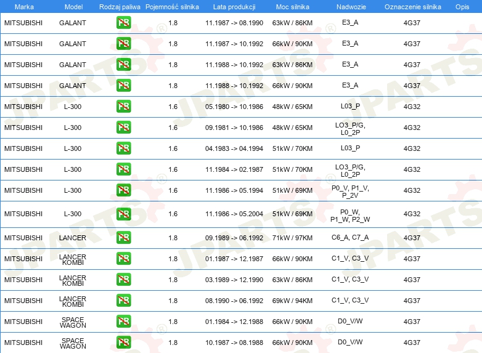The width and height of the screenshot is (482, 353).
Task: Click fuel icon in L-300 05.1980 row
Action: click(123, 107)
